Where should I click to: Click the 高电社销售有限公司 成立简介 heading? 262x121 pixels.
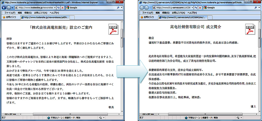coord(195,27)
